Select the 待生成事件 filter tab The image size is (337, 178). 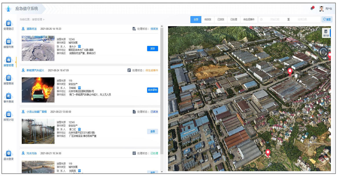pyautogui.click(x=249, y=19)
